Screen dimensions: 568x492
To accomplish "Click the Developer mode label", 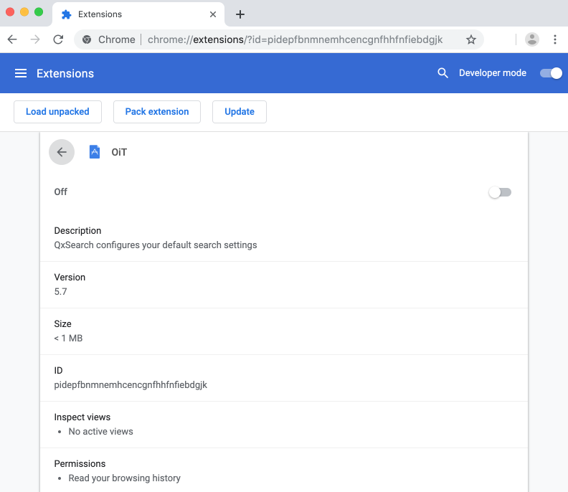I will [x=492, y=73].
